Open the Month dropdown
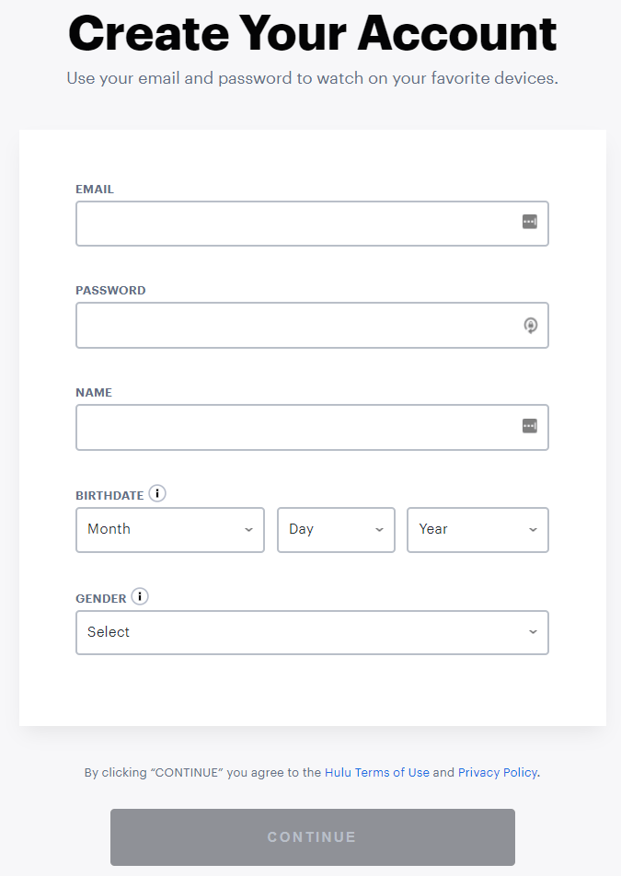Screen dimensions: 621x876 [x=170, y=530]
